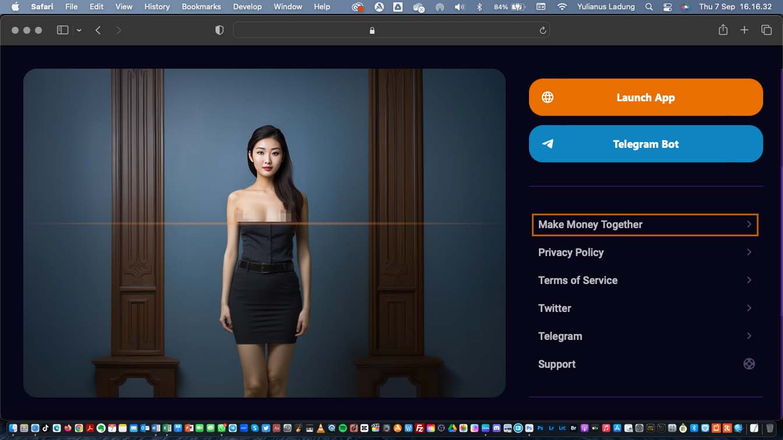This screenshot has height=440, width=783.
Task: Click the Support lifebuoy icon
Action: coord(749,364)
